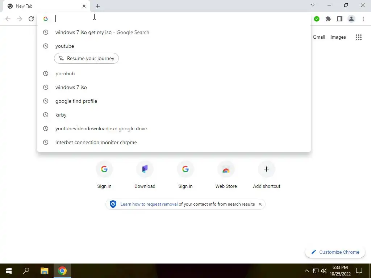
Task: Open the Gmail link
Action: (x=319, y=37)
